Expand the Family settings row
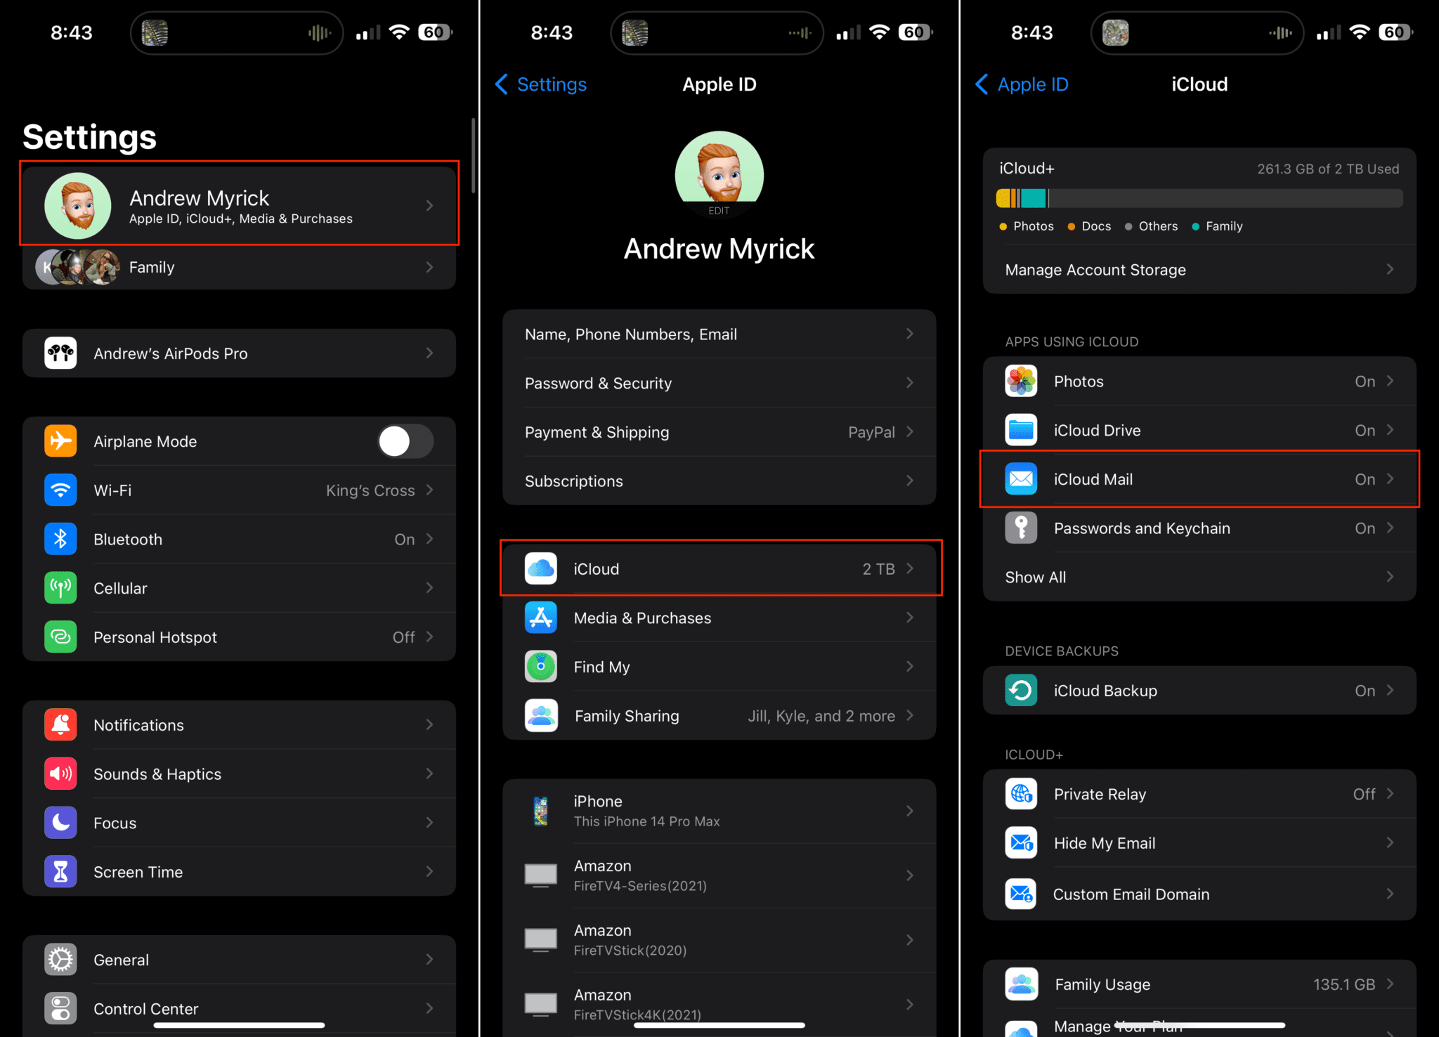This screenshot has width=1439, height=1037. (x=239, y=267)
